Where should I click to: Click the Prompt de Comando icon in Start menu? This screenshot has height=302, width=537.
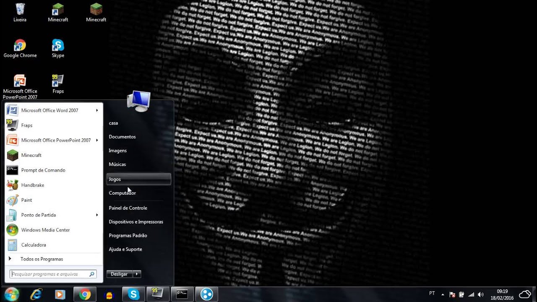(x=12, y=170)
